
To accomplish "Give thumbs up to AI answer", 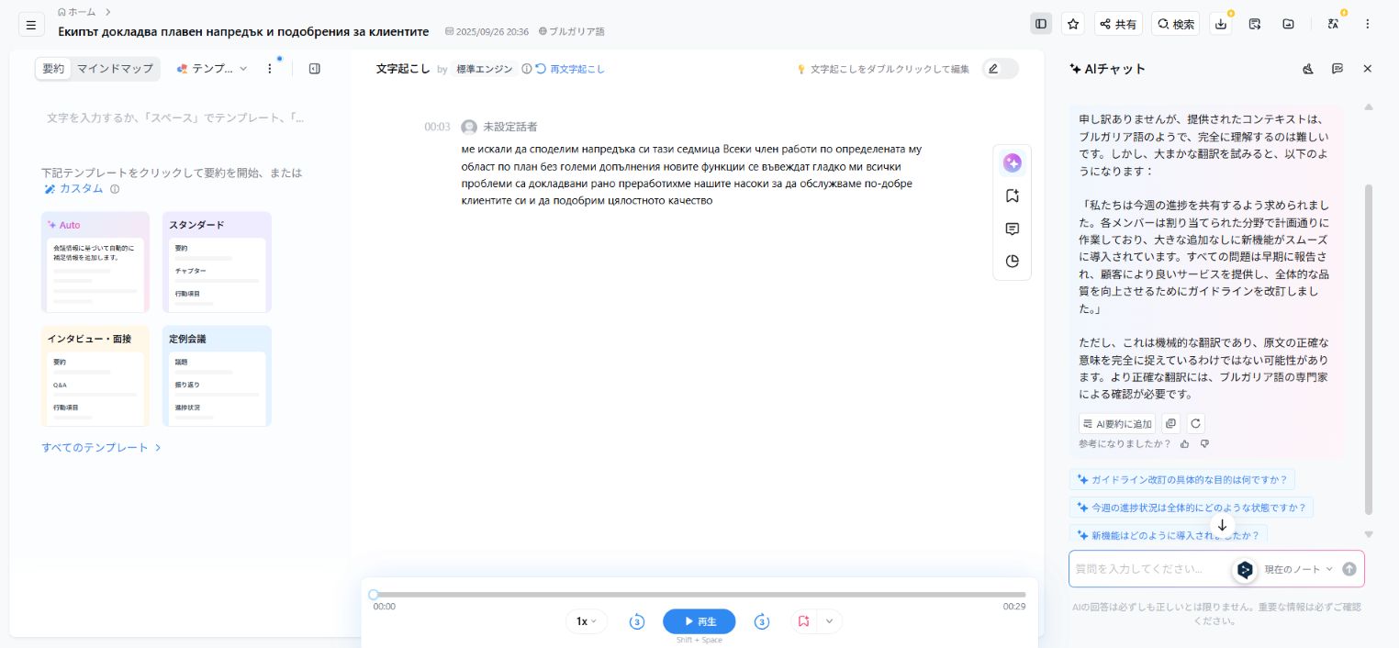I will [1184, 444].
